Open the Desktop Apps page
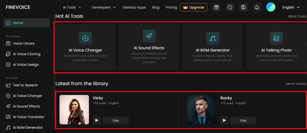Screen dimensions: 307x133 click(x=134, y=7)
